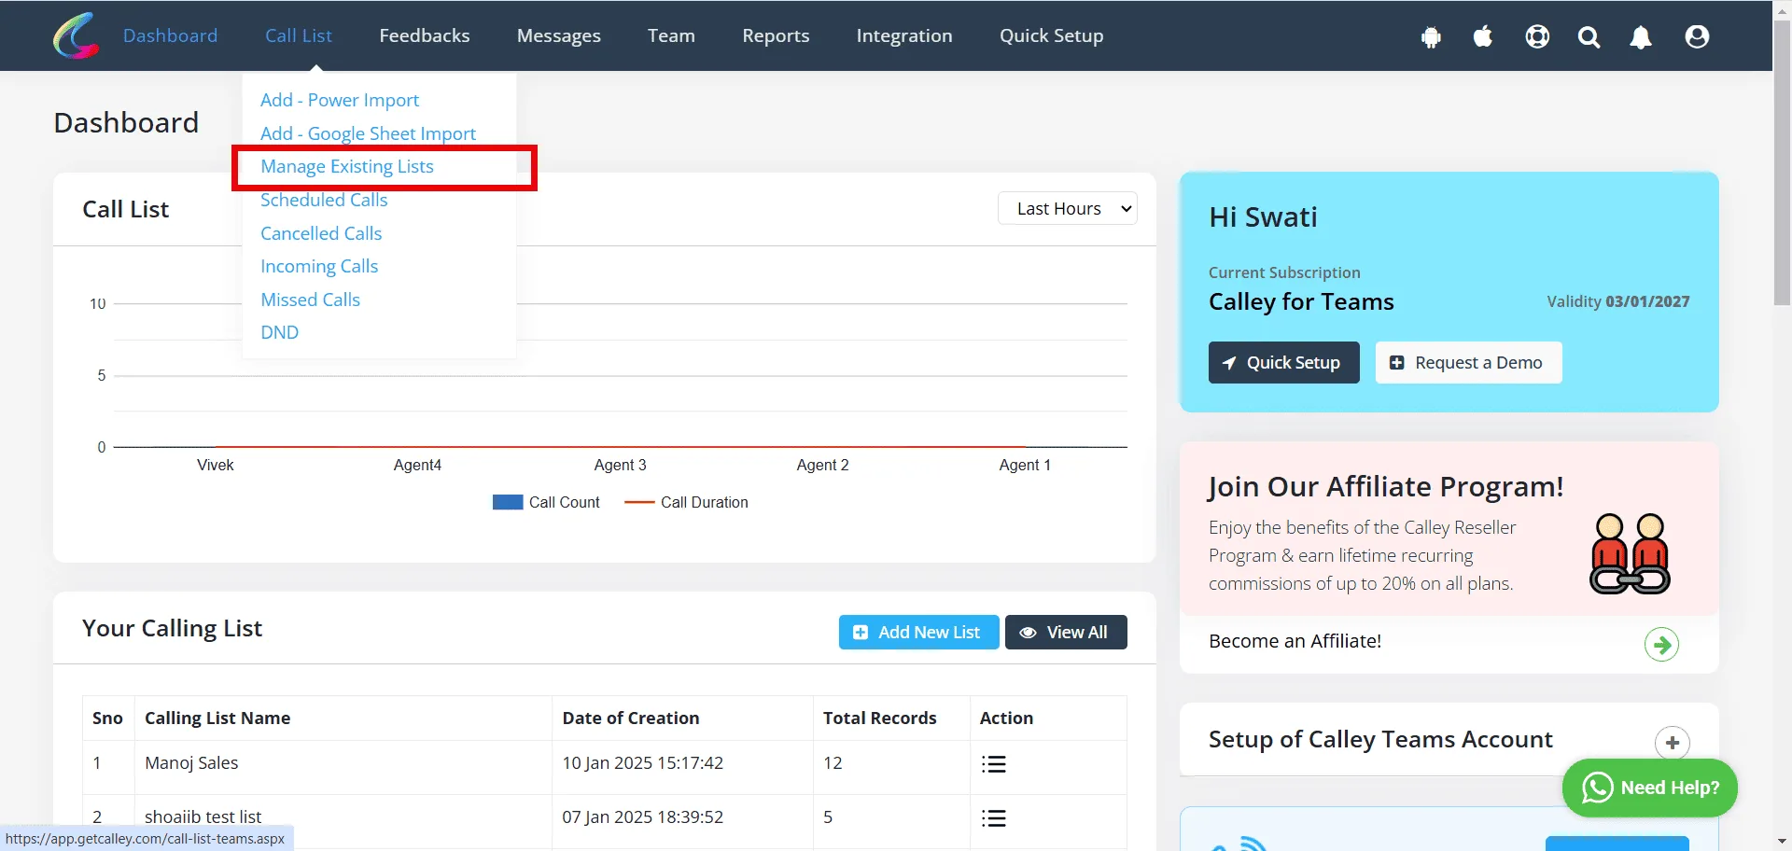This screenshot has width=1792, height=851.
Task: Select Manage Existing Lists
Action: point(347,166)
